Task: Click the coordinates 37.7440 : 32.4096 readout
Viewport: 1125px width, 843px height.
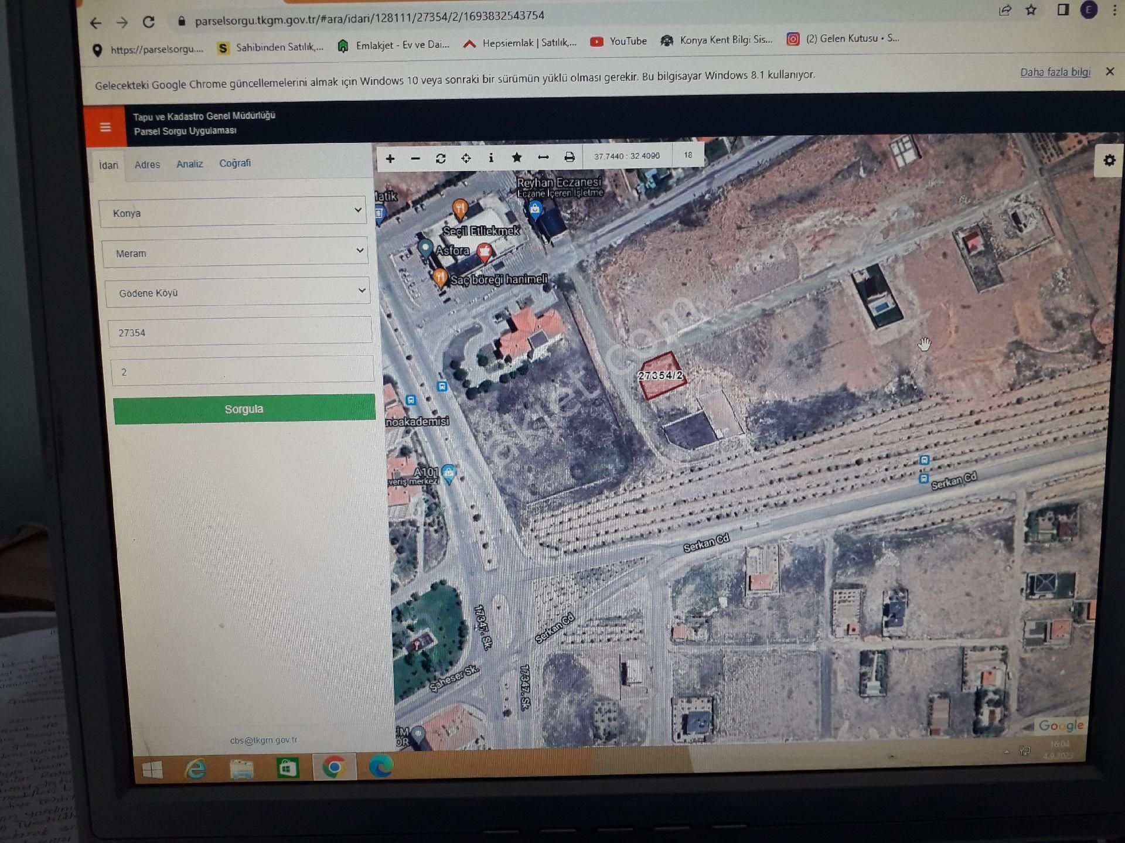Action: [x=626, y=156]
